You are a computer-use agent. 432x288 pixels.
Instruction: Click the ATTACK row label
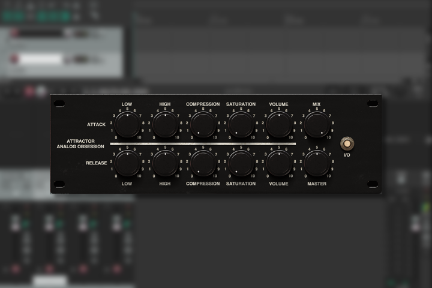pyautogui.click(x=96, y=125)
